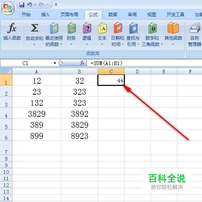Select cell A1 containing 12
Screen dimensions: 202x202
37,80
